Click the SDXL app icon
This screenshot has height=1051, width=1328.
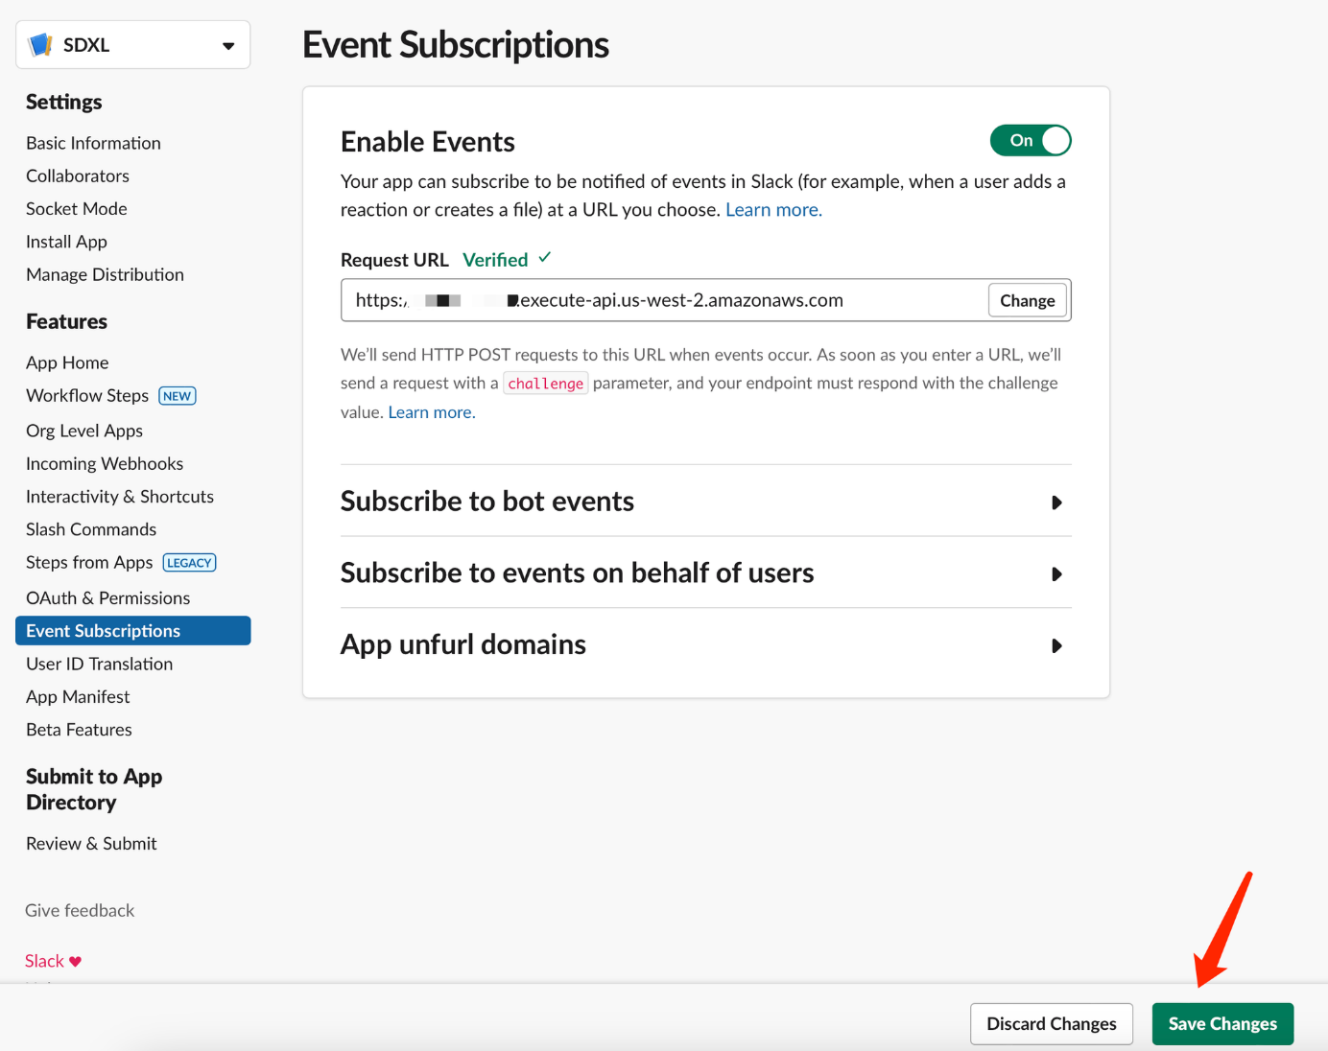pyautogui.click(x=41, y=45)
